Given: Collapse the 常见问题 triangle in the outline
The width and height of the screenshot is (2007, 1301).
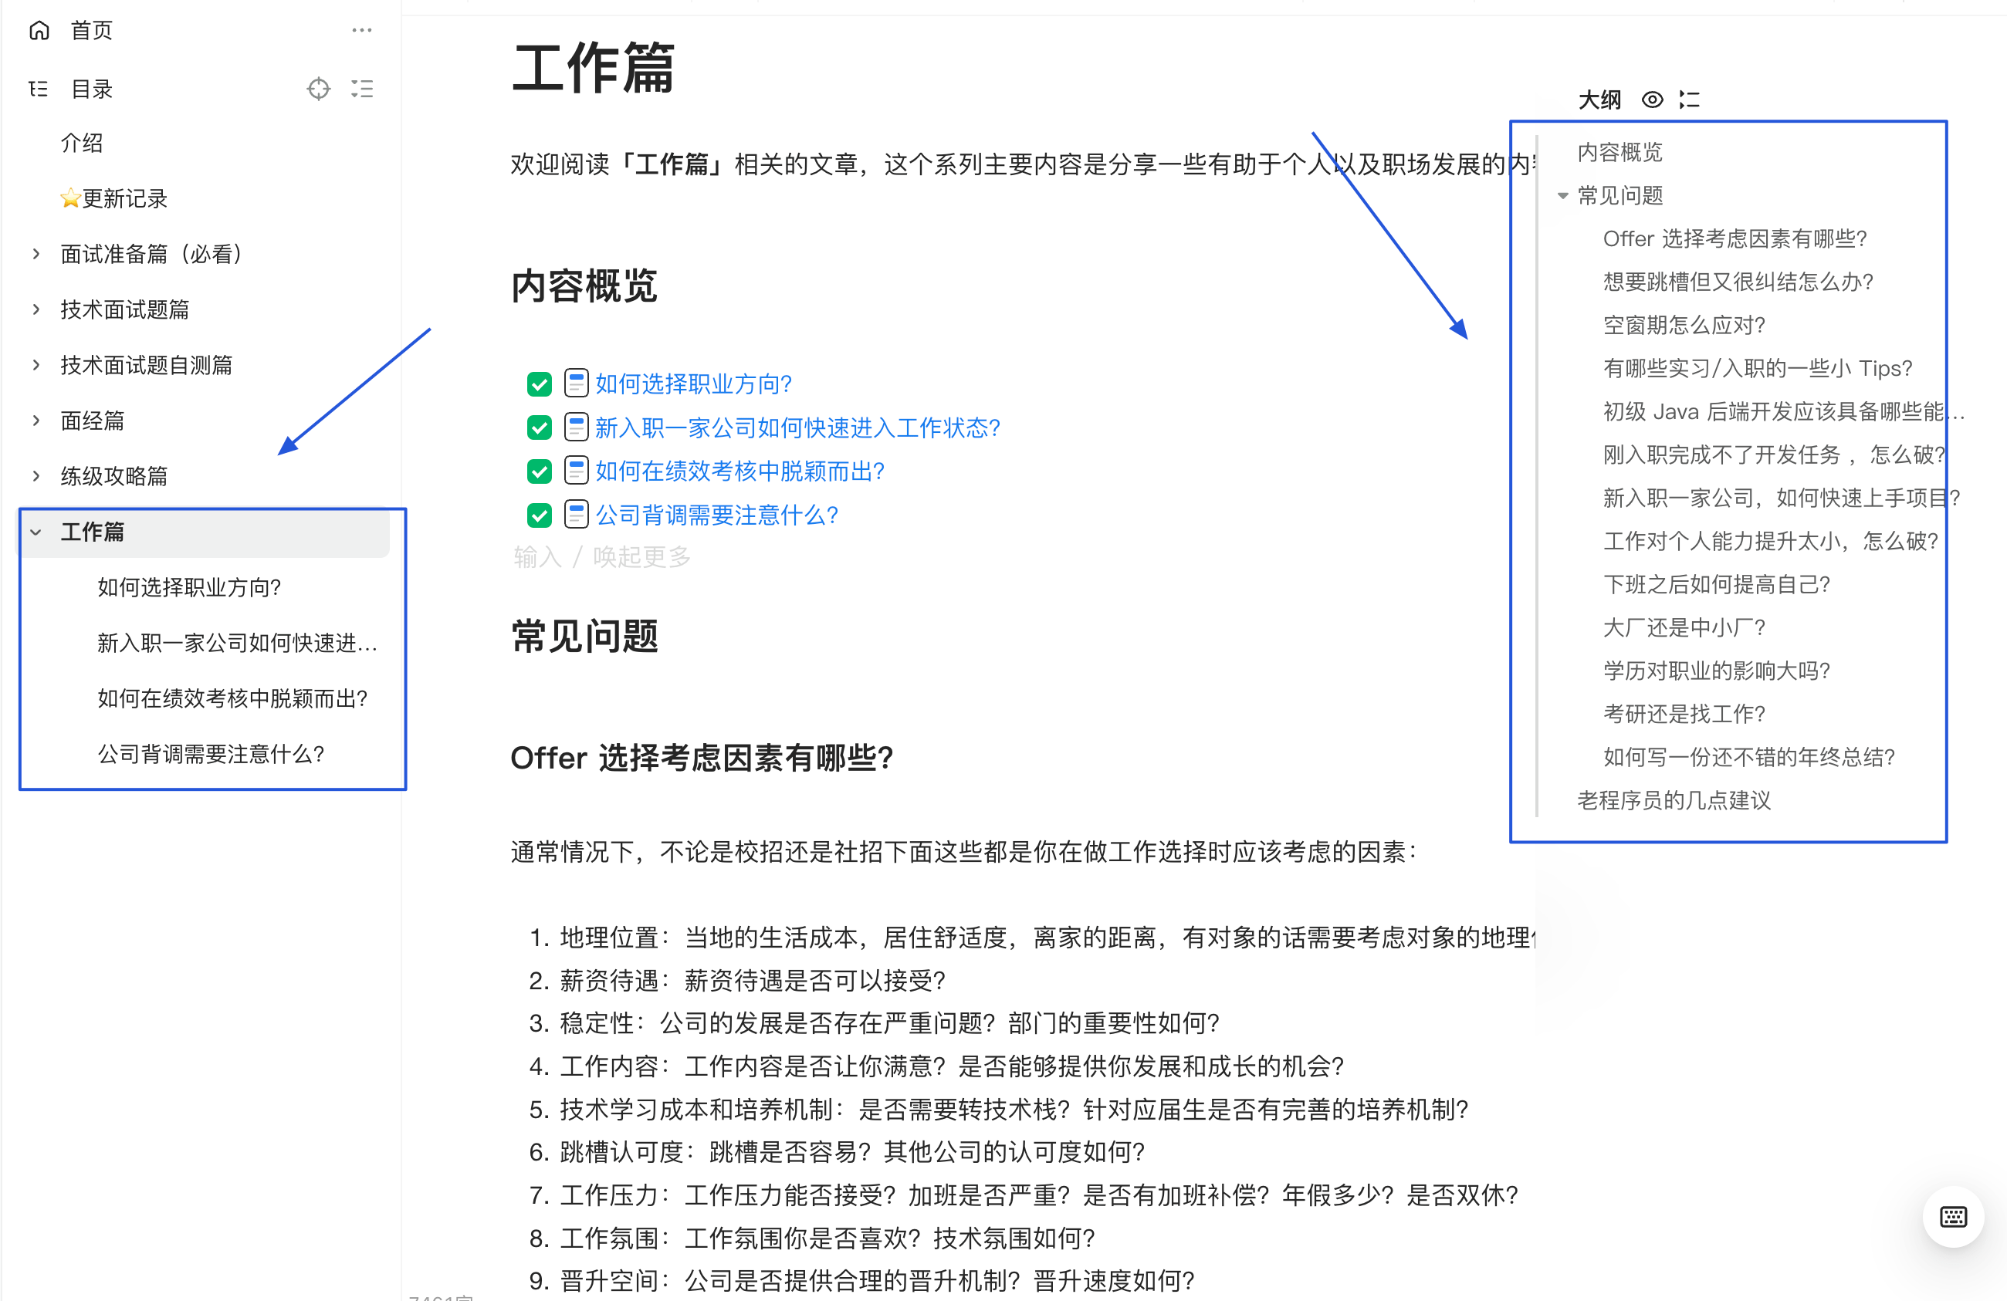Looking at the screenshot, I should (x=1564, y=194).
